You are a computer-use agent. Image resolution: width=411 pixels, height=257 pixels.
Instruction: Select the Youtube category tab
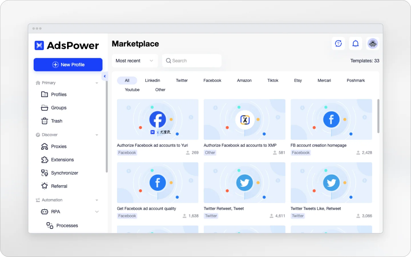tap(132, 90)
